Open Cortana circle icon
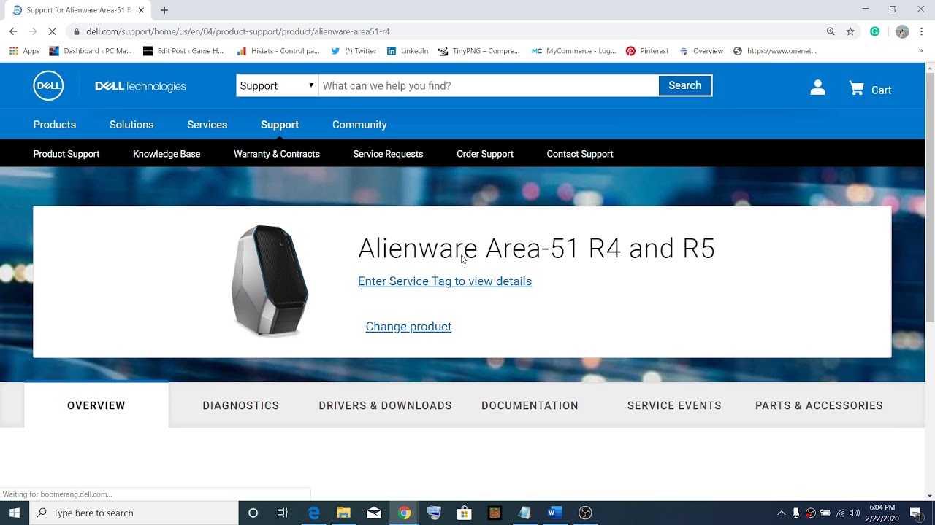This screenshot has height=525, width=935. pos(253,513)
